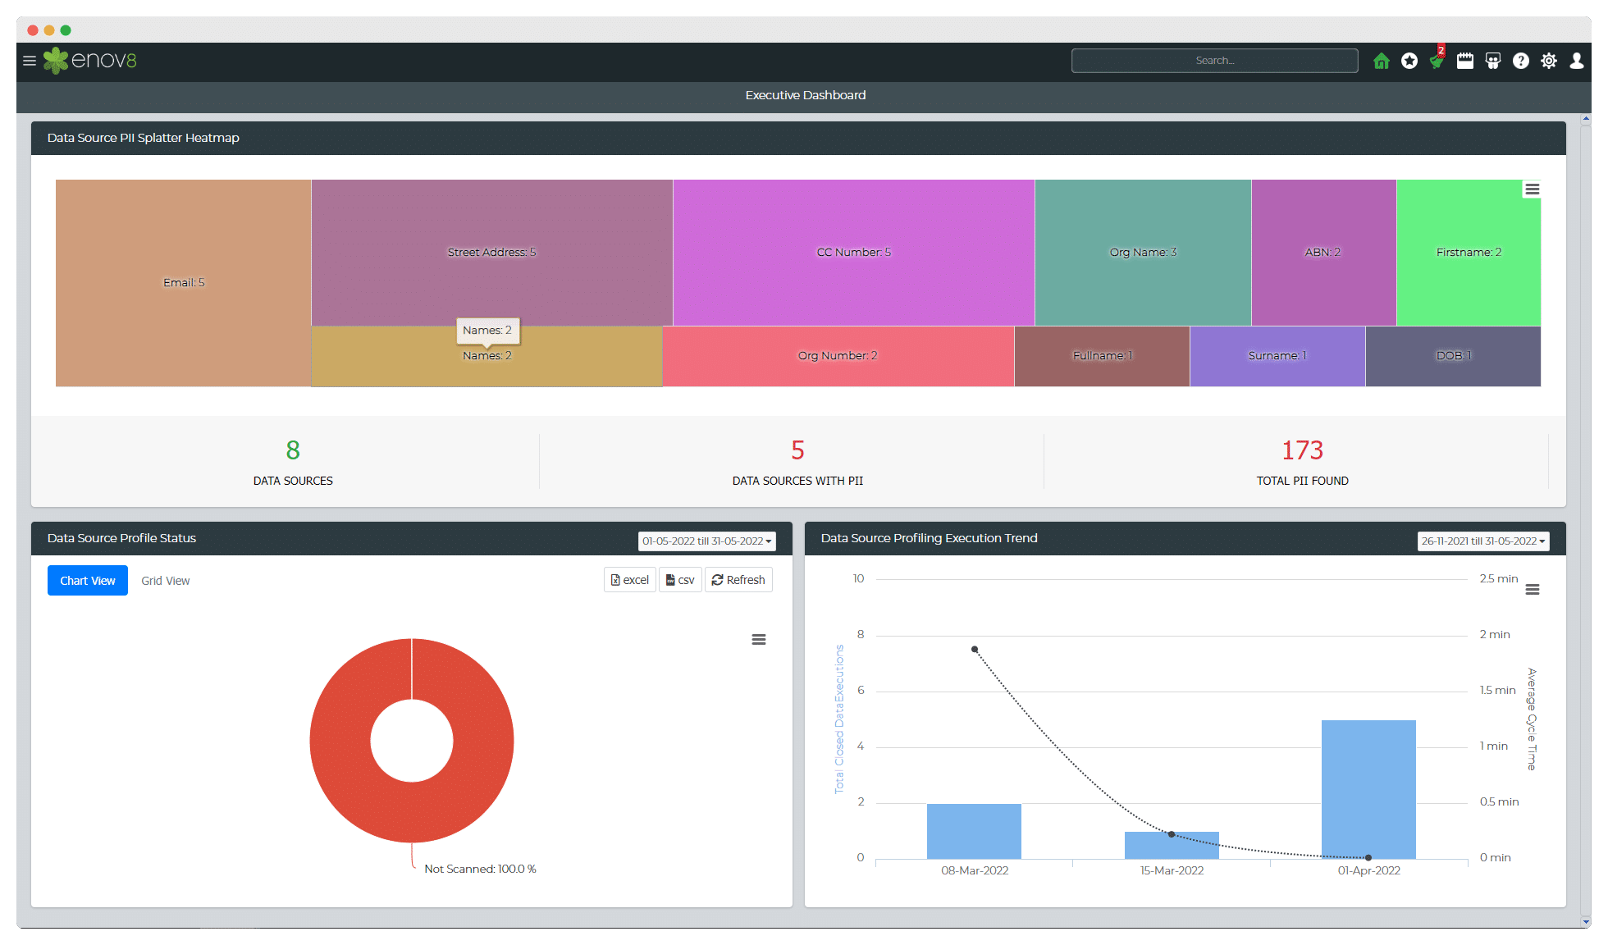Click Data Source Profile Status header

coord(121,538)
